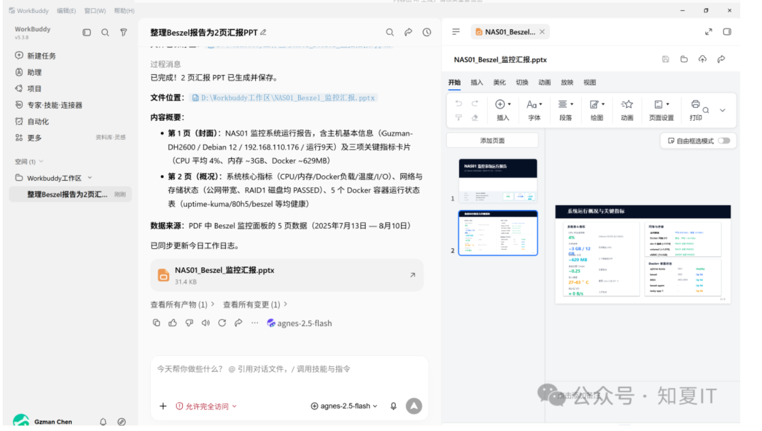Open the 帮助(H) menu

[124, 10]
